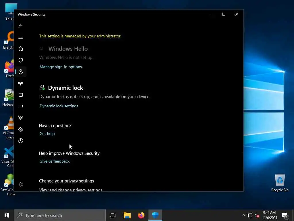This screenshot has width=294, height=221.
Task: Click the Windows Hello heading
Action: 68,49
